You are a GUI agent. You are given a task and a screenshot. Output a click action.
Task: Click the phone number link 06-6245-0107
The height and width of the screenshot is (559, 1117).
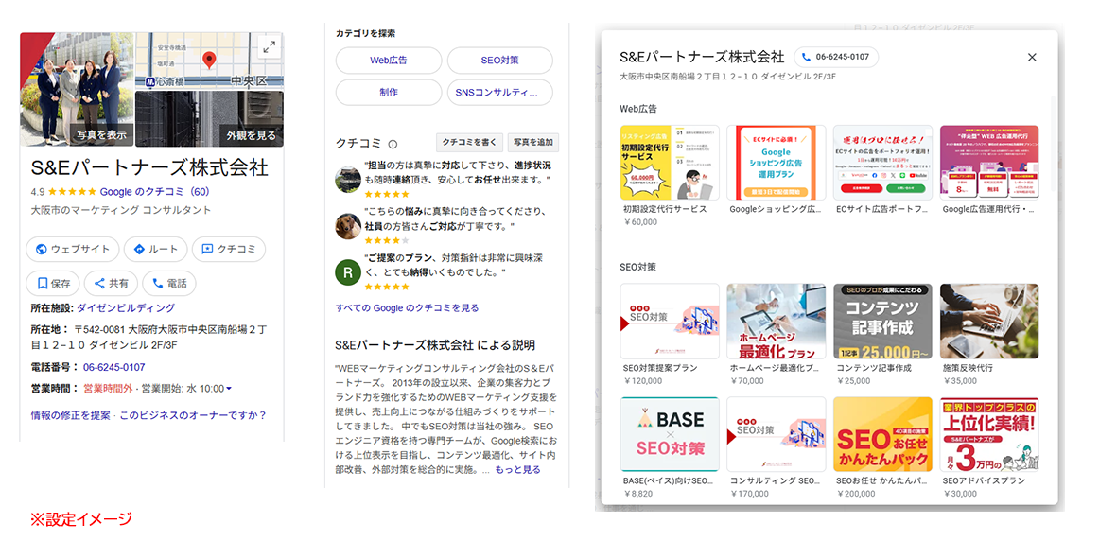coord(114,367)
